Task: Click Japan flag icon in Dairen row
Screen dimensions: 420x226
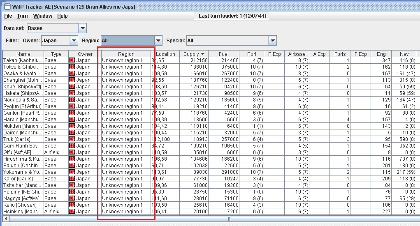Action: point(72,132)
